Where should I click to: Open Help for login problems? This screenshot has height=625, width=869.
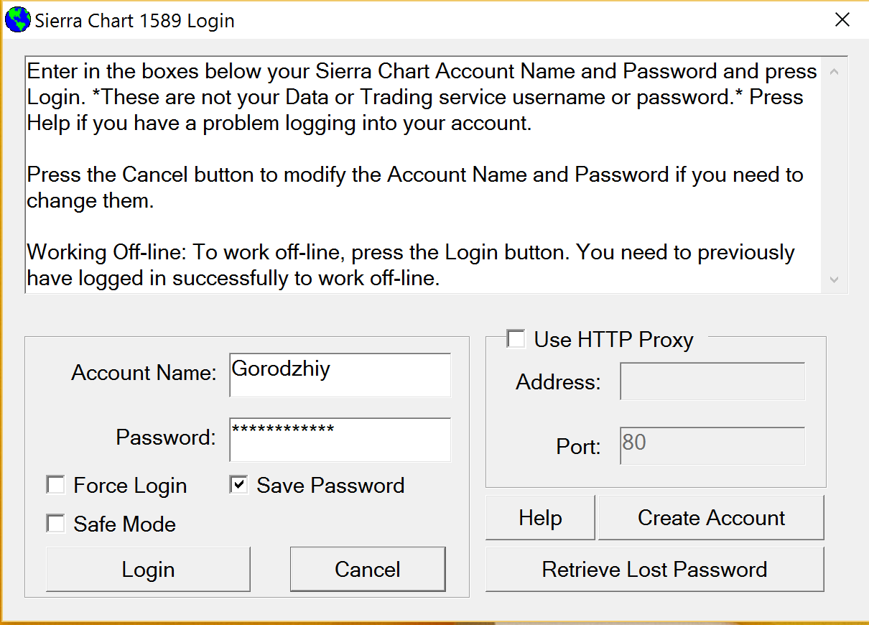coord(540,518)
